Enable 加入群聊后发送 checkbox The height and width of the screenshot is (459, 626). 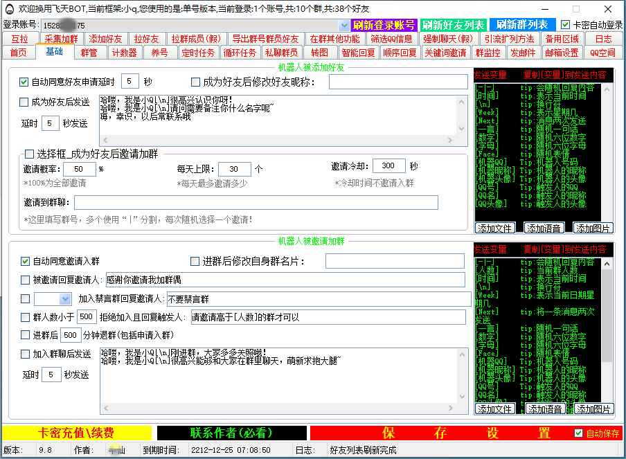(x=25, y=354)
